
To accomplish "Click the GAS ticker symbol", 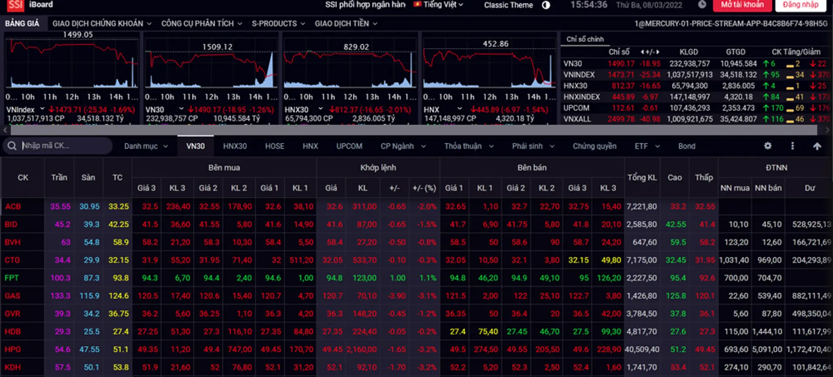I will click(x=13, y=296).
